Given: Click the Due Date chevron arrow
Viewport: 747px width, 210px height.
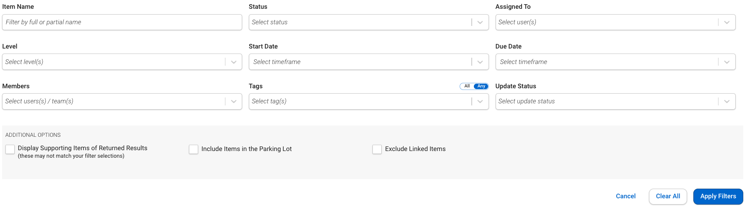Looking at the screenshot, I should pos(727,62).
